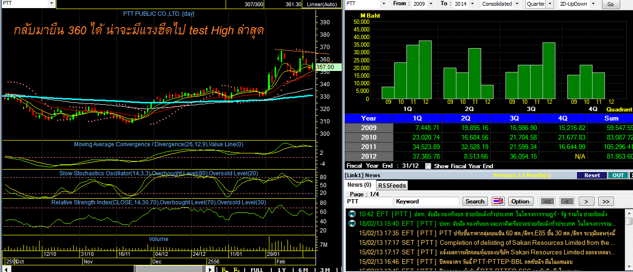Viewport: 633px width, 272px height.
Task: Toggle Show Fiscal Year End checkbox
Action: [428, 166]
